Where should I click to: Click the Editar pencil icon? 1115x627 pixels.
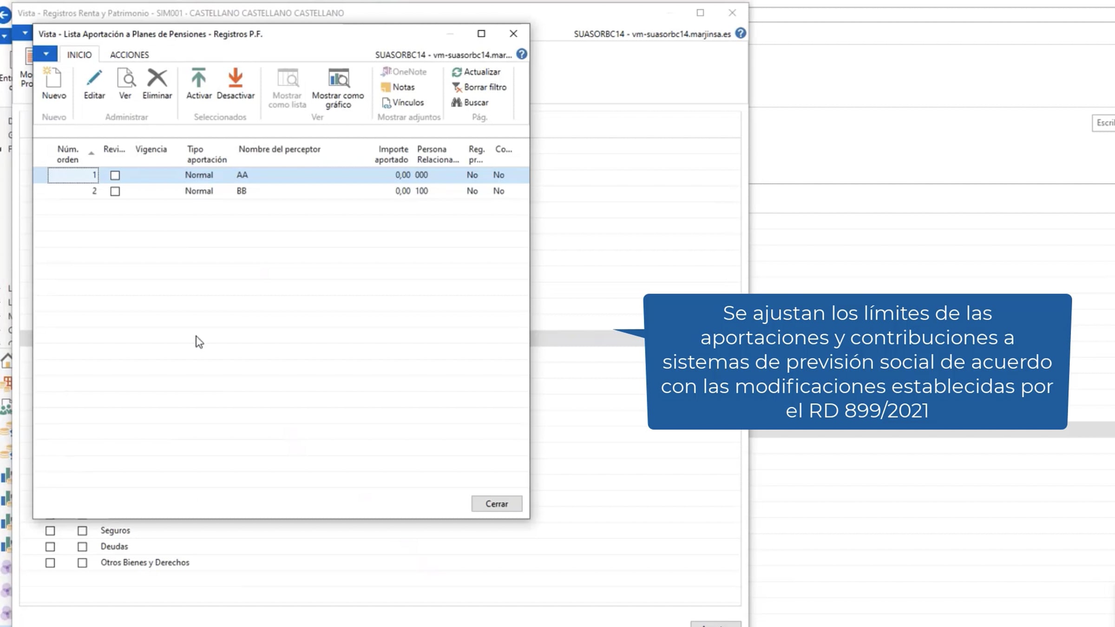coord(94,78)
